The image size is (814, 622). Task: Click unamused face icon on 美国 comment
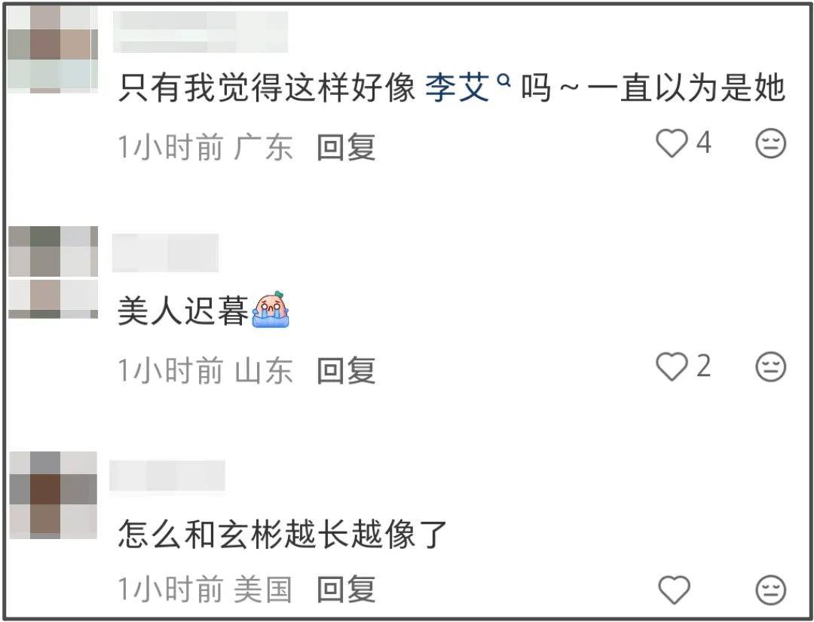click(x=770, y=590)
